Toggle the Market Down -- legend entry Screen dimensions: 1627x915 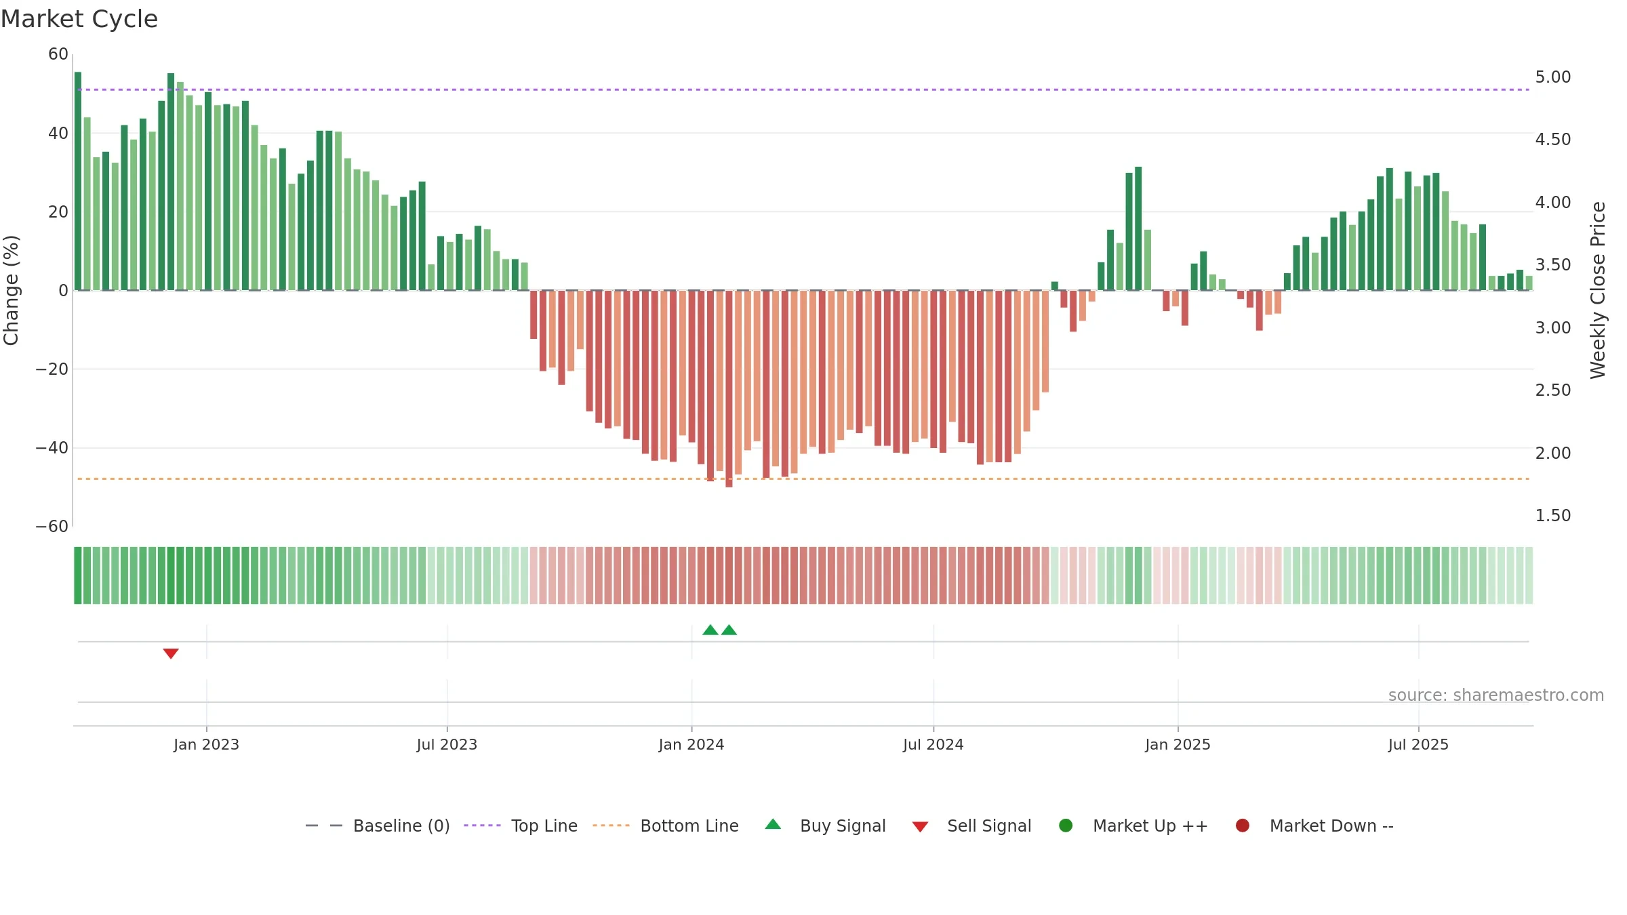pyautogui.click(x=1314, y=826)
